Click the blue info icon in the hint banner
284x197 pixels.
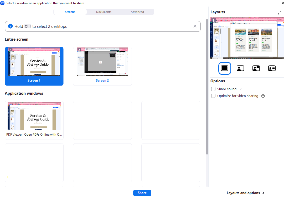tap(10, 26)
